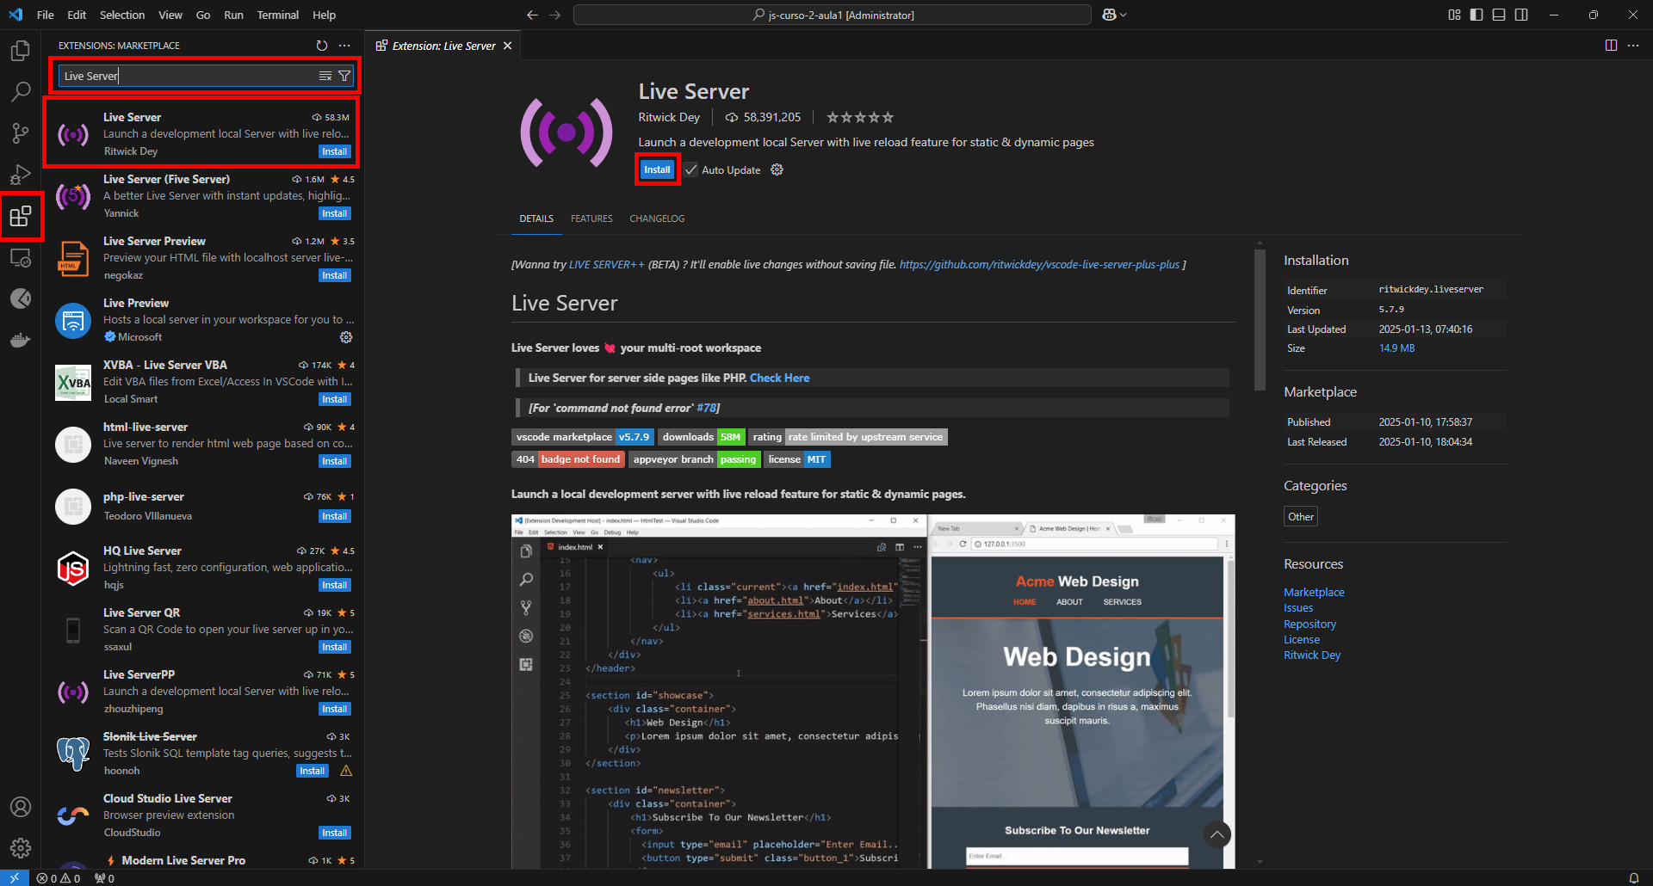Open notifications bell in status bar

(x=1633, y=878)
